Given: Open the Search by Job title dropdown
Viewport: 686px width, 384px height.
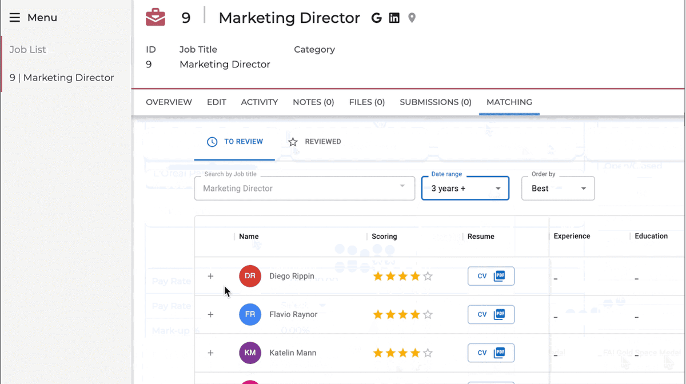Looking at the screenshot, I should click(x=304, y=189).
